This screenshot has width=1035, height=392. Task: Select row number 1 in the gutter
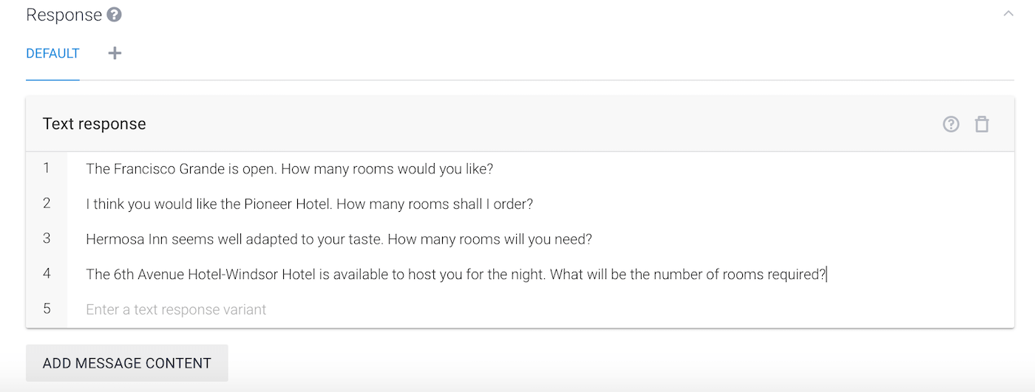click(x=47, y=168)
